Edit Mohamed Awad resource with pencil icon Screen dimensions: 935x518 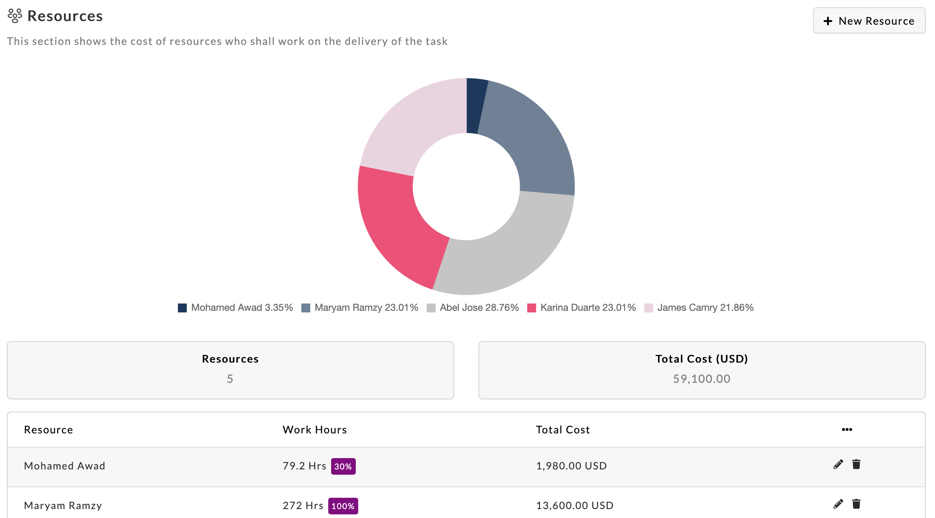[838, 464]
